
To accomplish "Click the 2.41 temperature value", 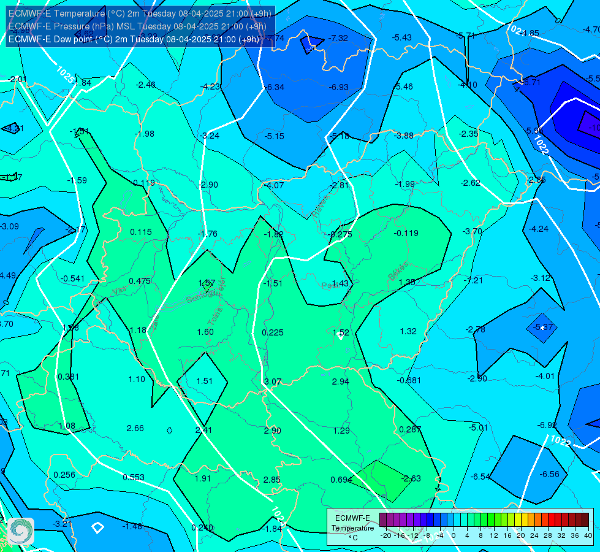I will pyautogui.click(x=203, y=431).
